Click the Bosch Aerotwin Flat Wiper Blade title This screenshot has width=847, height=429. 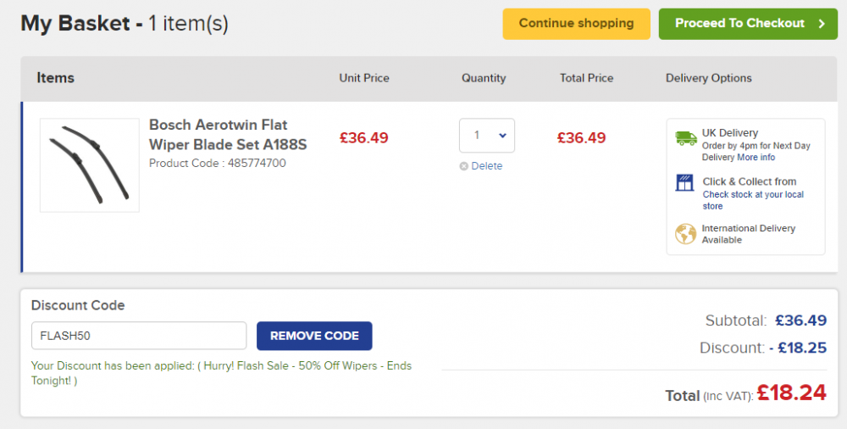(228, 135)
